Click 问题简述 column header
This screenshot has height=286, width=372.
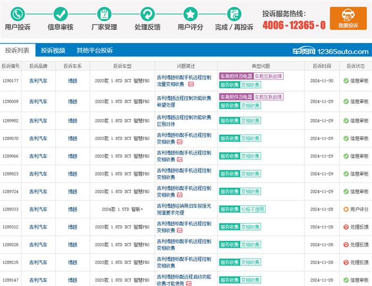(186, 66)
